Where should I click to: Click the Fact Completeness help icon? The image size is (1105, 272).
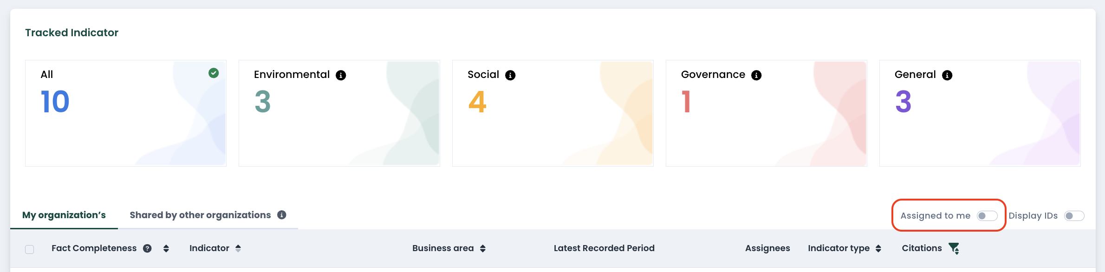coord(147,248)
